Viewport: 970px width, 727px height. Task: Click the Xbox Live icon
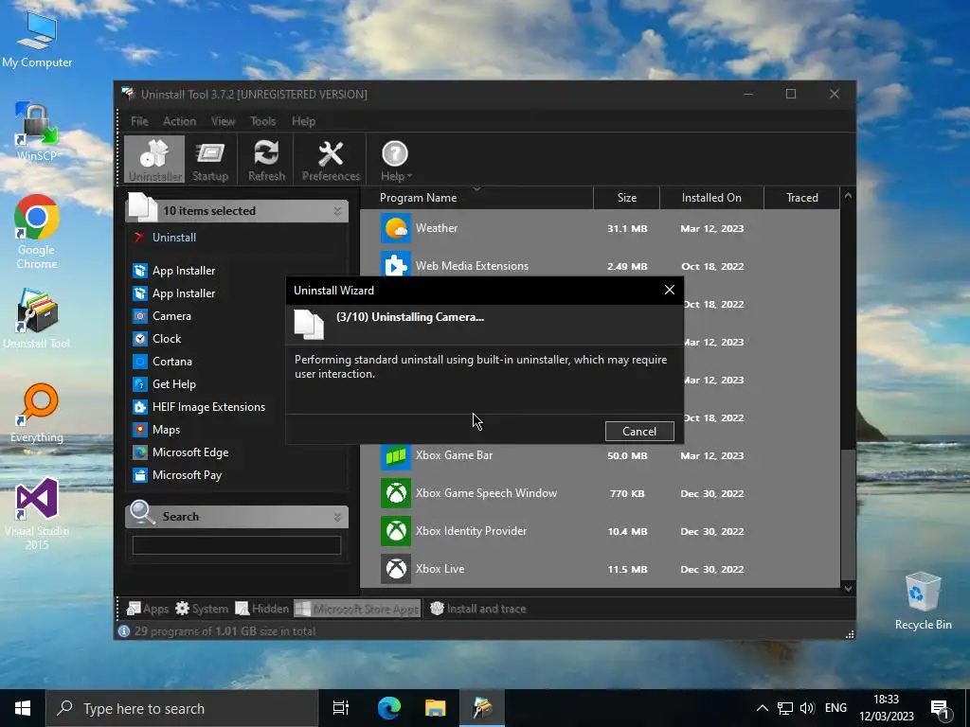[x=396, y=569]
